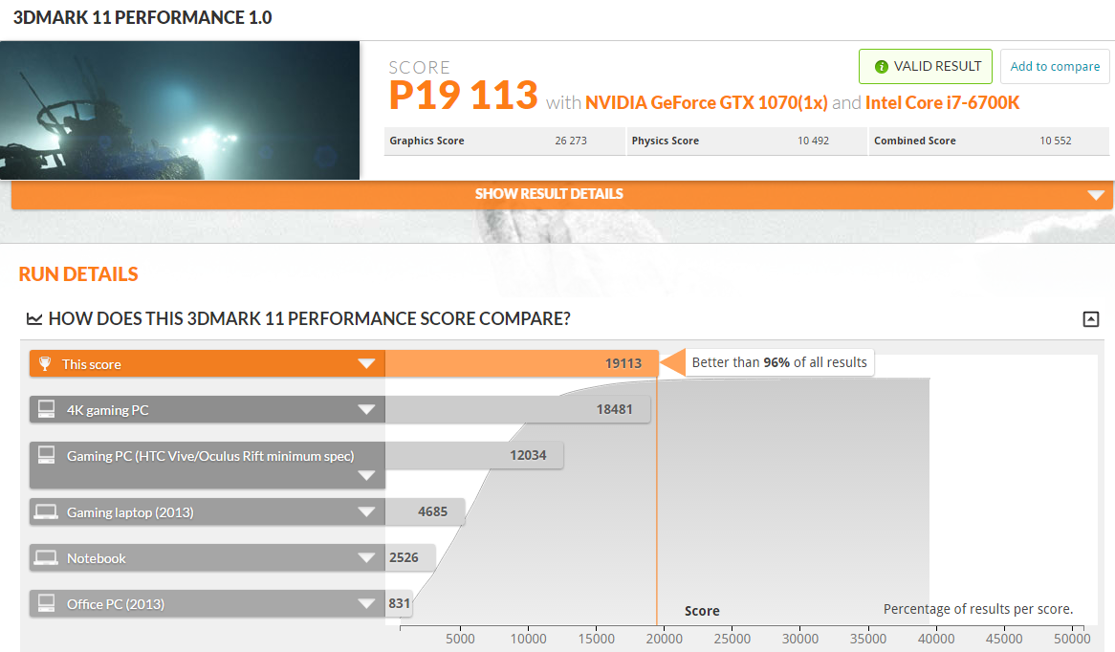Screen dimensions: 1115x652
Task: Click the Score axis label
Action: click(702, 611)
